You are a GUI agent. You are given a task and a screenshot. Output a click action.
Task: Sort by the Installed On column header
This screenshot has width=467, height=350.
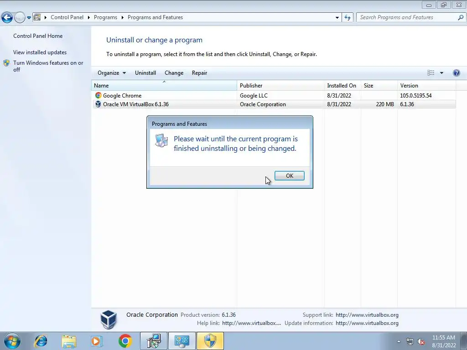point(342,85)
